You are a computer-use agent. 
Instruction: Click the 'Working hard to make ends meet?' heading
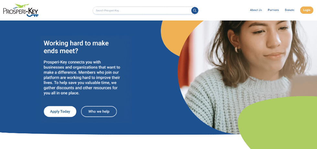[x=76, y=47]
